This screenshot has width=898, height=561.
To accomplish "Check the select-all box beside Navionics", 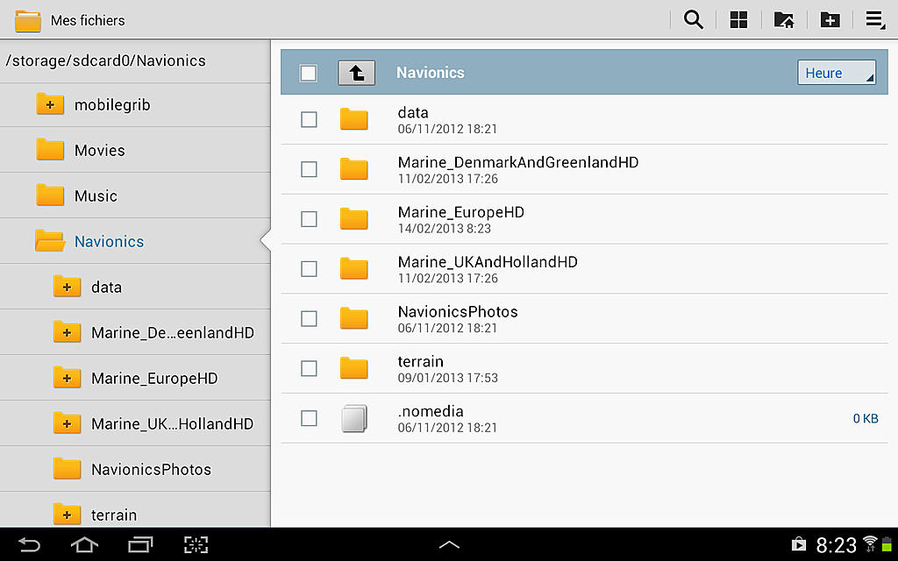I will pos(309,74).
